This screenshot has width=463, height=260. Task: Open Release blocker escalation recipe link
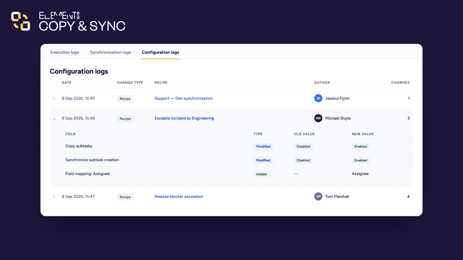[x=179, y=196]
